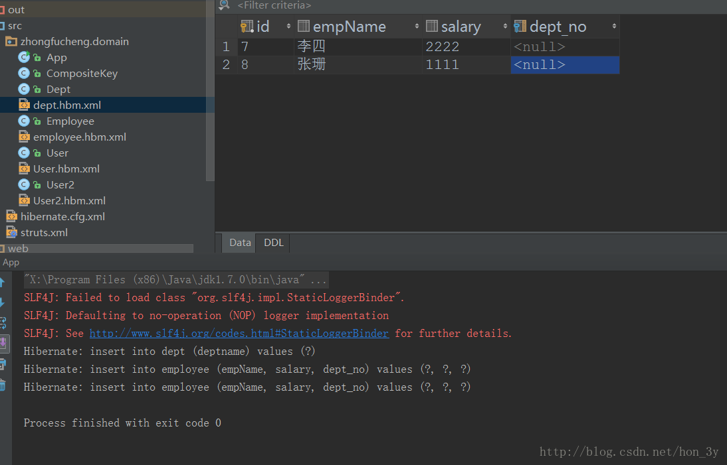Select the employee.hbm.xml file

[79, 137]
